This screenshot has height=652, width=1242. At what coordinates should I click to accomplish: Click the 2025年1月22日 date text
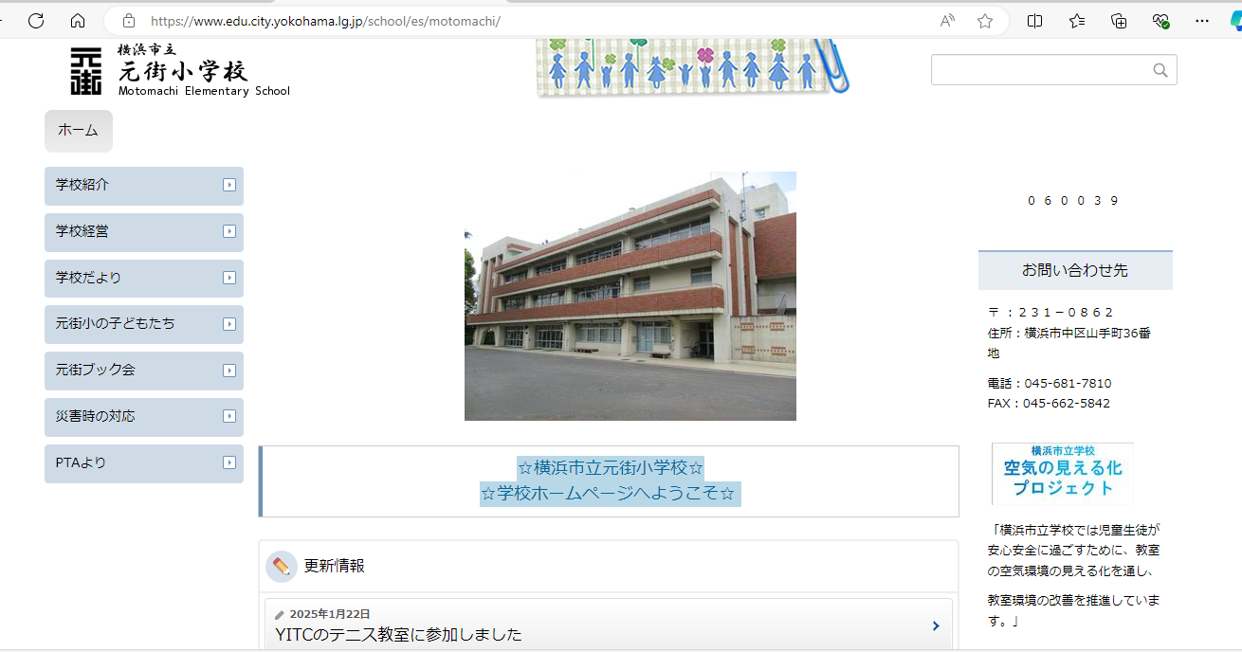point(330,614)
